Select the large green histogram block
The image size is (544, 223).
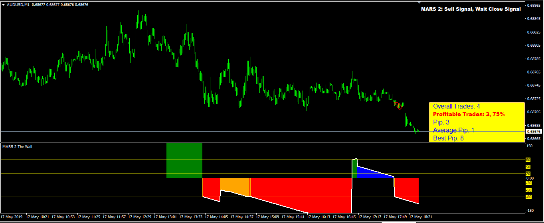tap(184, 160)
